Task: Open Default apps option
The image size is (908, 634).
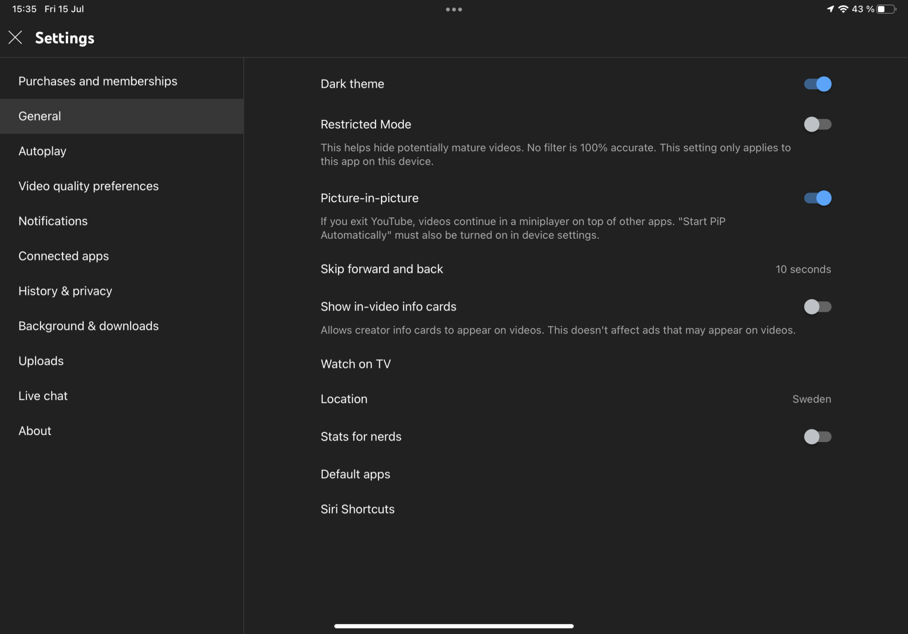Action: [355, 474]
